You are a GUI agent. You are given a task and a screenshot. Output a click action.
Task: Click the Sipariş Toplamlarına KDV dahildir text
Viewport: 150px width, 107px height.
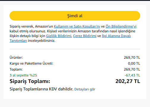(x=41, y=89)
